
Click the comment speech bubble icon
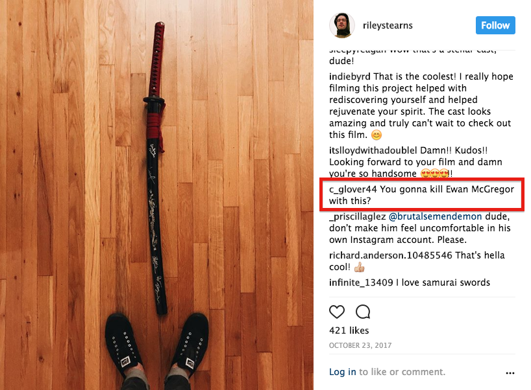363,312
